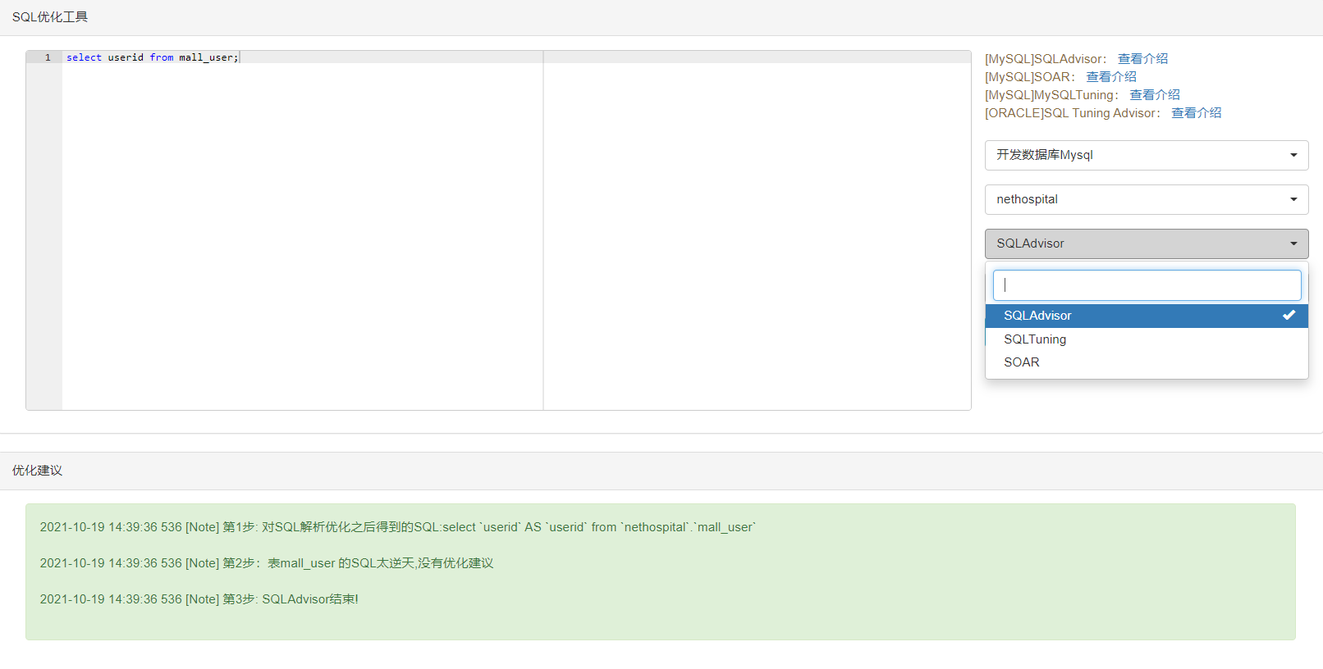Image resolution: width=1323 pixels, height=669 pixels.
Task: Open 查看介绍 link for [MySQL]SQLAdvisor
Action: pos(1142,59)
